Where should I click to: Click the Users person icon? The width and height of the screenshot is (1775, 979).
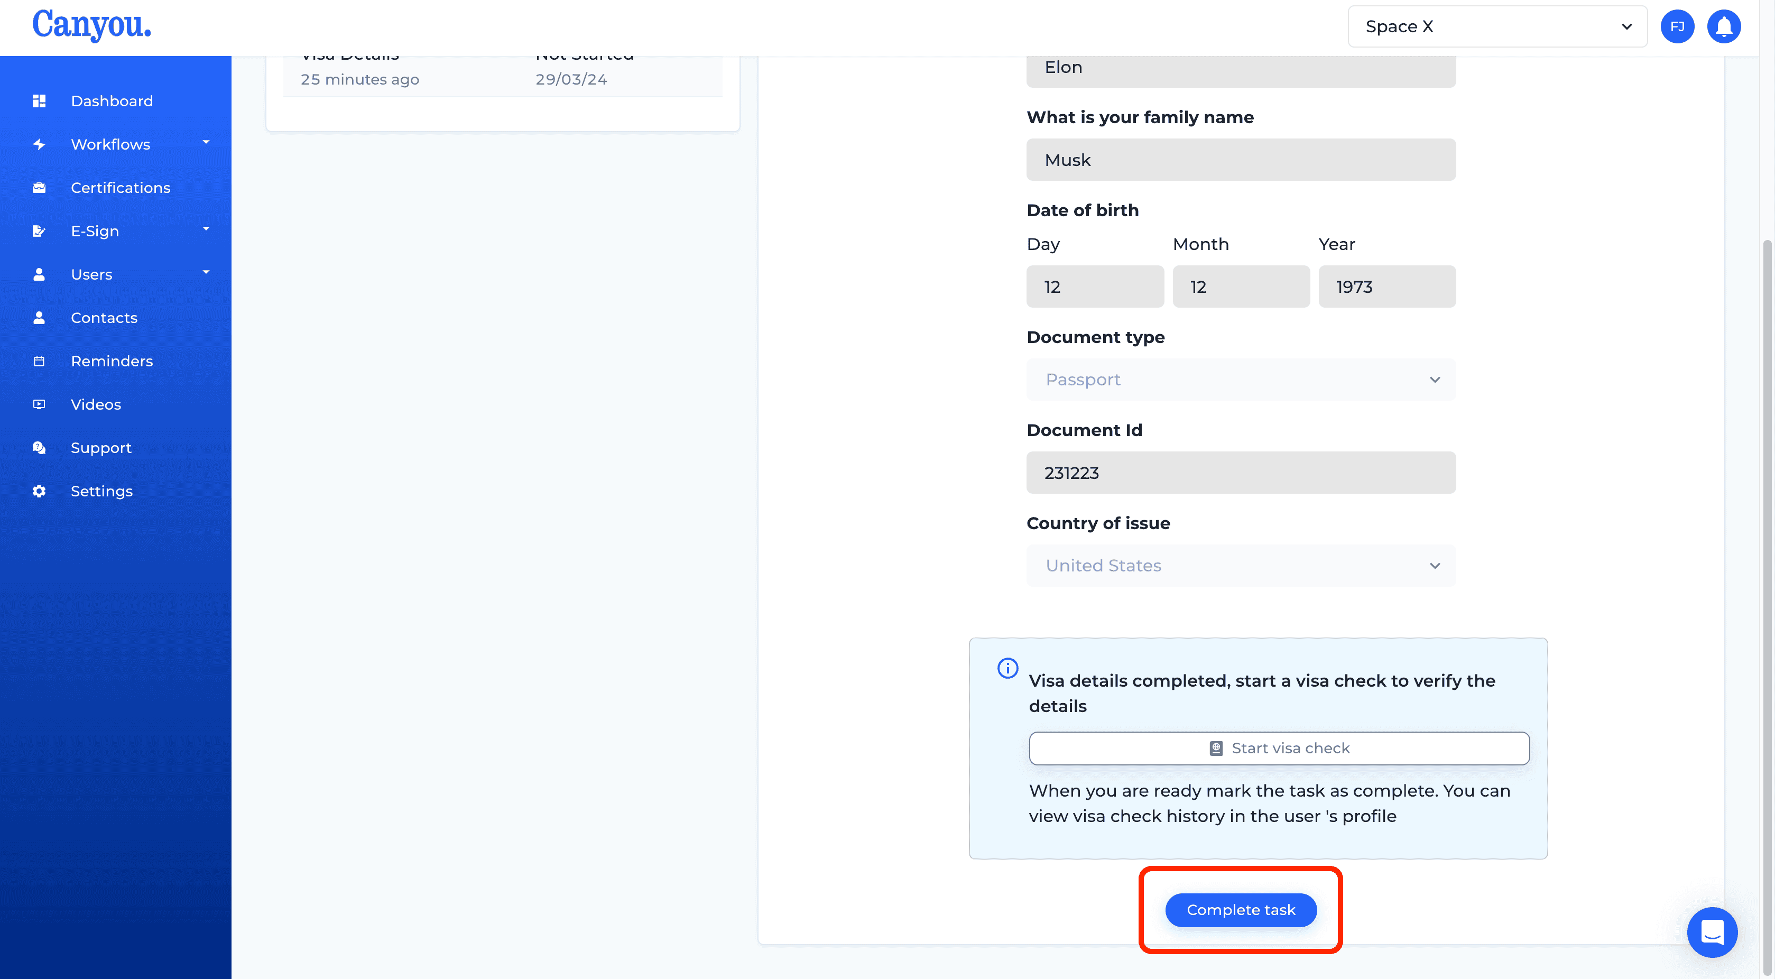(39, 274)
